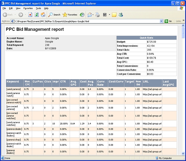Expand the Links toolbar chevron
This screenshot has width=186, height=161.
184,20
